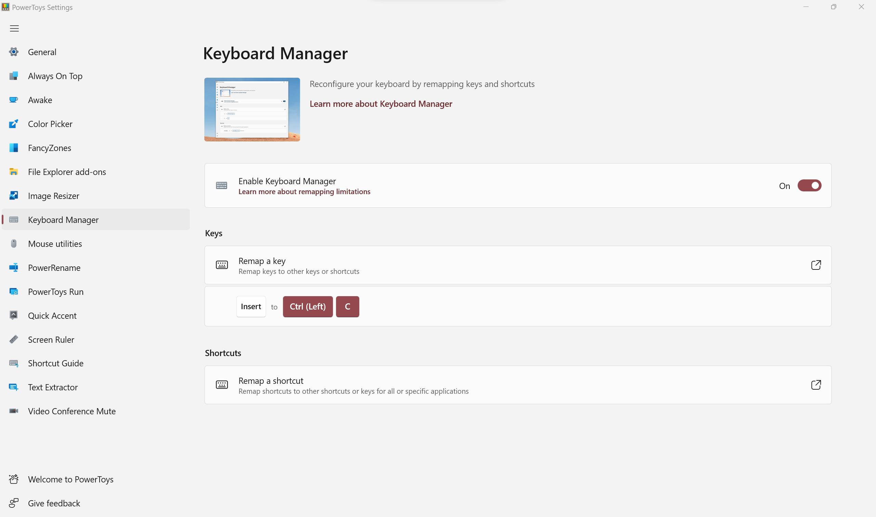
Task: Switch to PowerToys Run page
Action: (56, 292)
